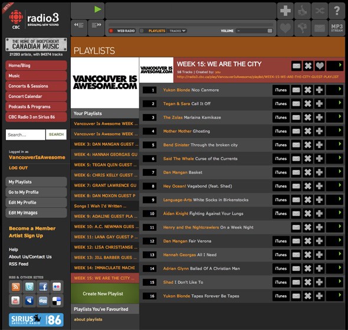This screenshot has width=348, height=330.
Task: Click Edit My Profile button
Action: pyautogui.click(x=36, y=202)
